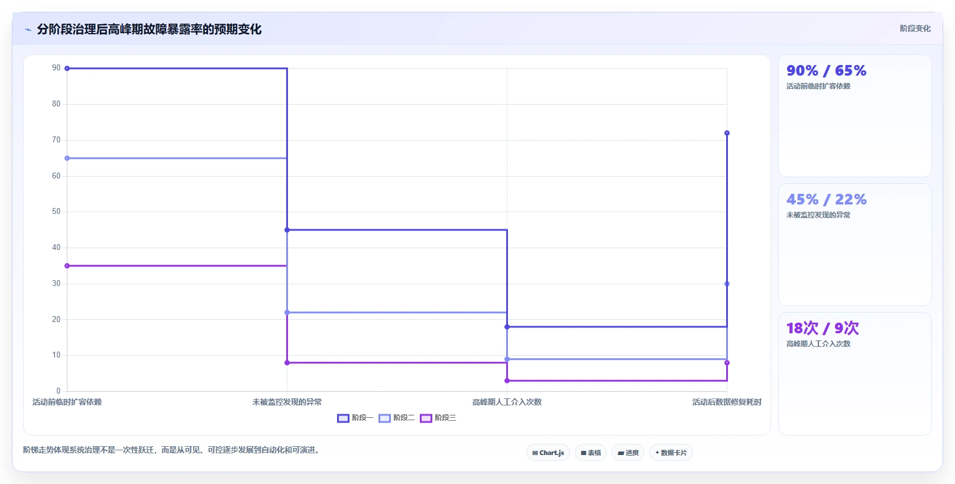Viewport: 955px width, 484px height.
Task: Click the 阶段二 point at 30 for 活动后数据修复耗时
Action: pos(727,284)
